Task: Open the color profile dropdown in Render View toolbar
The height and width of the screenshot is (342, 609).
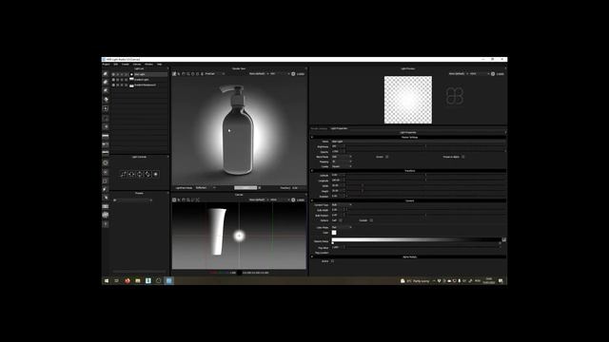Action: point(280,74)
